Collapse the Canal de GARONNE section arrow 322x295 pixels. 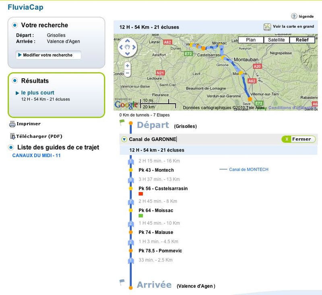click(124, 139)
